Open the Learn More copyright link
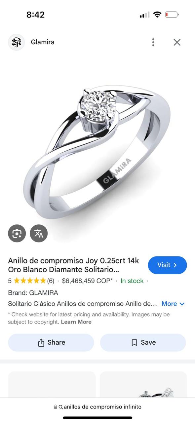This screenshot has height=423, width=195. point(76,322)
